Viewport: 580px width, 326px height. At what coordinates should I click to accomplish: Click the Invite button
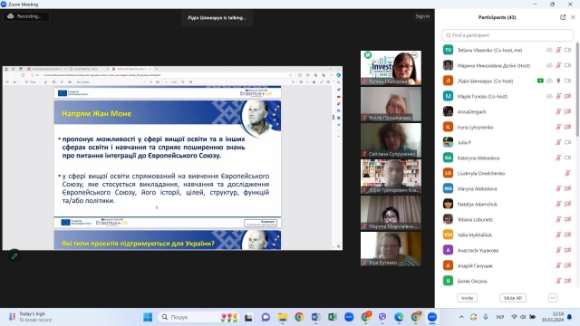click(x=468, y=298)
